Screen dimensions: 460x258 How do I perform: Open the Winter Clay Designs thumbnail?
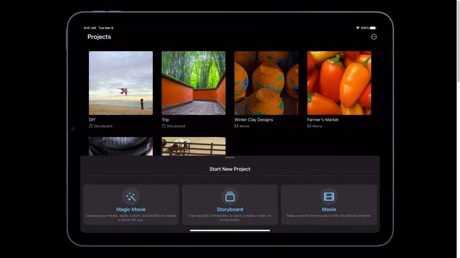[266, 83]
